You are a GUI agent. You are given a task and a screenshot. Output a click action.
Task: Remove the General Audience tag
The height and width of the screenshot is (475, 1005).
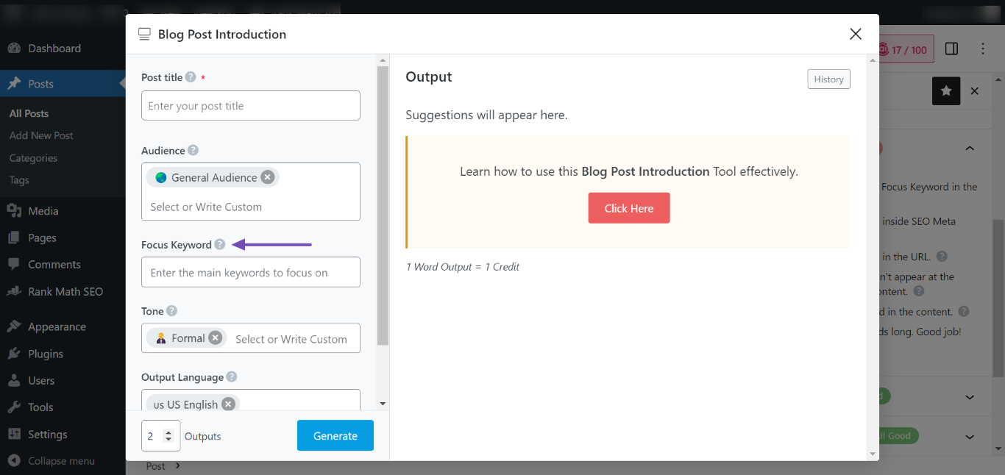pos(268,177)
